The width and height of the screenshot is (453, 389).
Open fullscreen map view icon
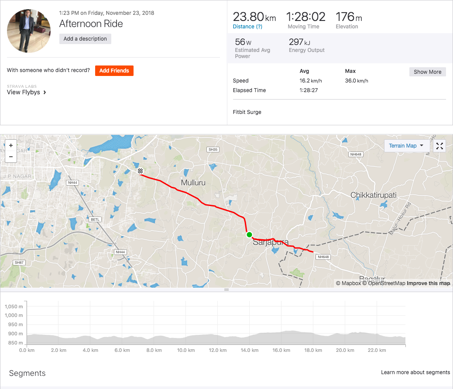[439, 146]
